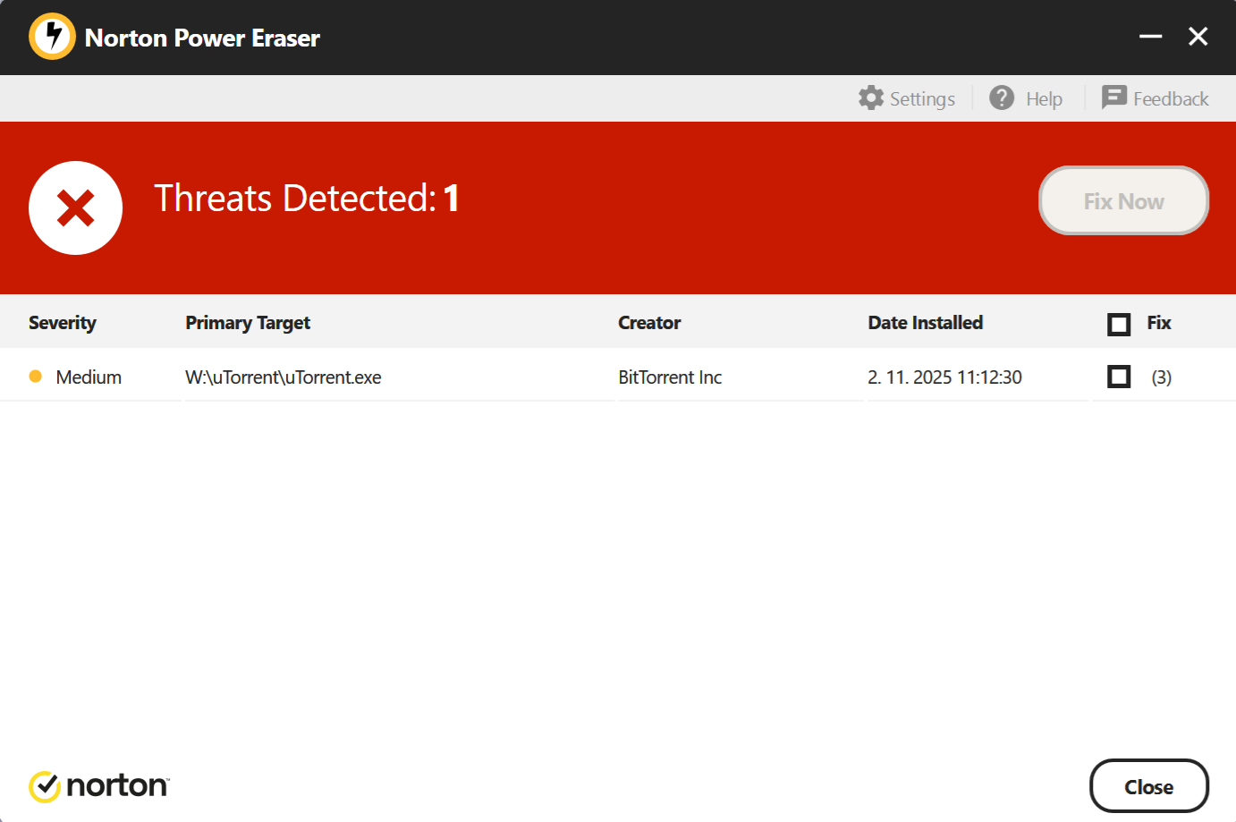
Task: Sort by the Date Installed column header
Action: pos(925,323)
